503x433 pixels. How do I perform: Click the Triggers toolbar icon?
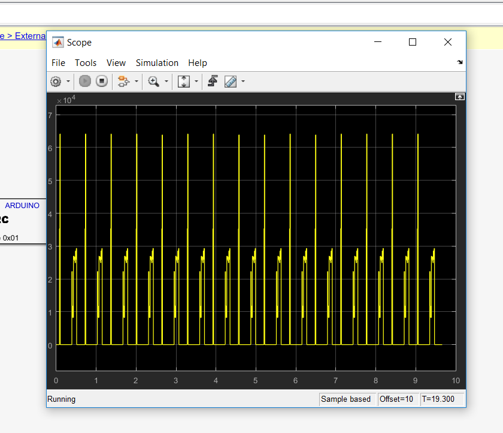(213, 82)
